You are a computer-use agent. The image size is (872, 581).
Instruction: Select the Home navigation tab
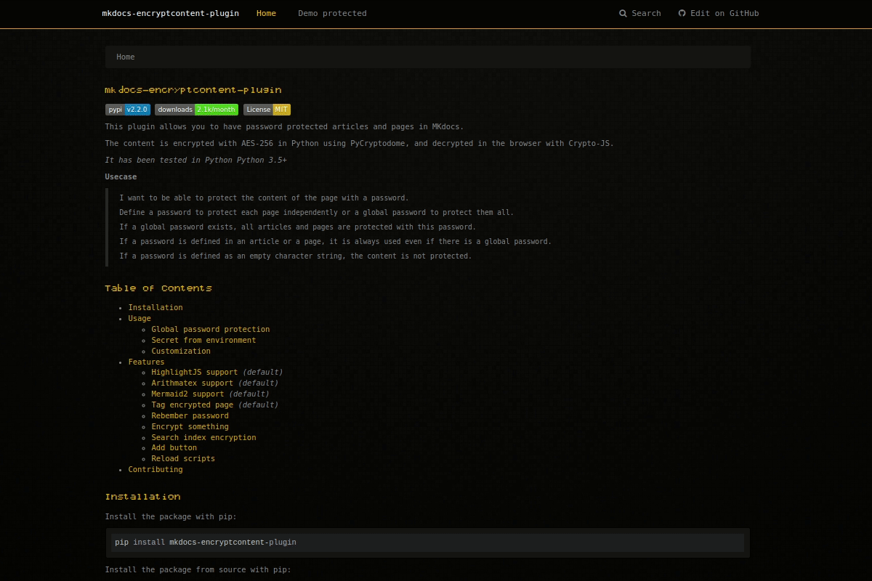click(x=266, y=13)
